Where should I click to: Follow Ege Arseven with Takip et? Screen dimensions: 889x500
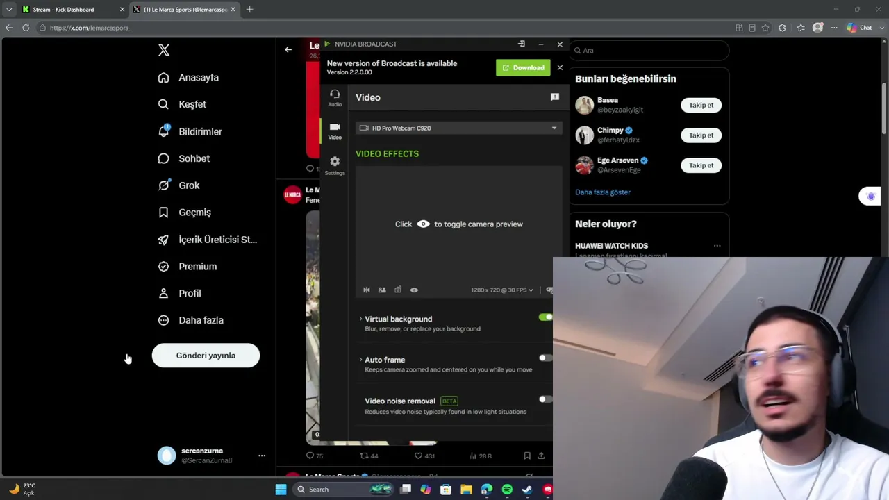coord(701,165)
